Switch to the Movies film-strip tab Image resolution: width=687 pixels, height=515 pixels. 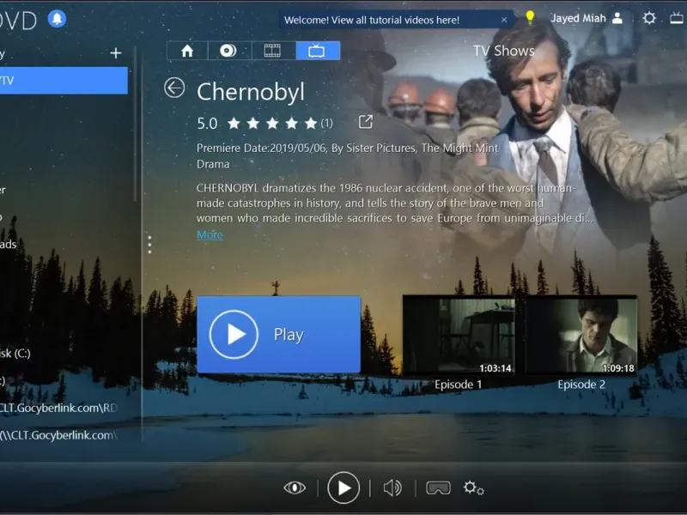coord(272,51)
